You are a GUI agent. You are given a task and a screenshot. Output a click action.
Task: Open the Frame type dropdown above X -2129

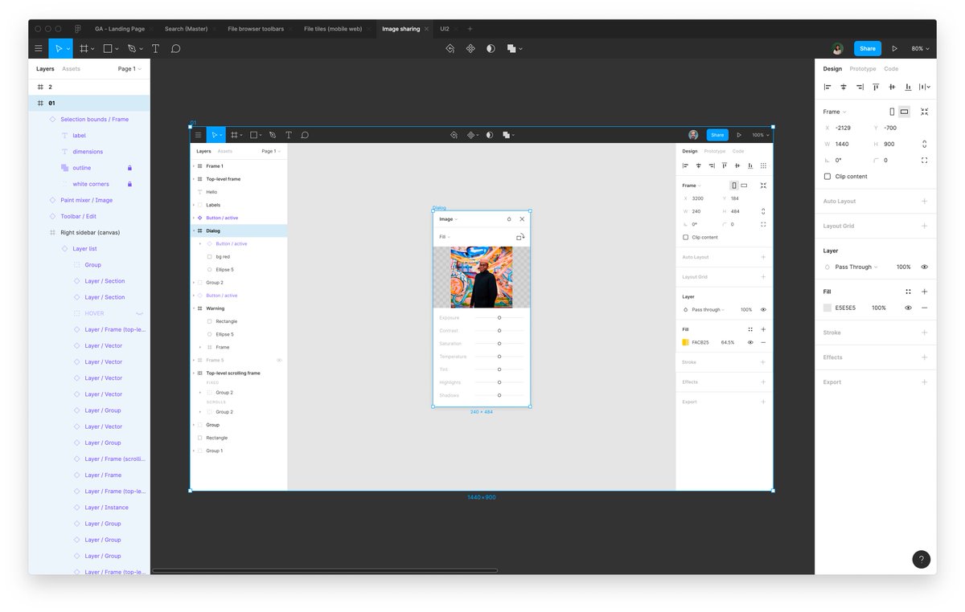click(x=835, y=112)
